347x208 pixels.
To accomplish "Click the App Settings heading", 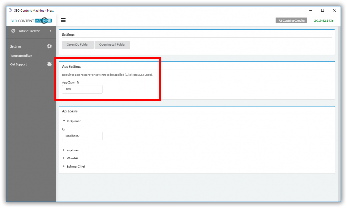I will (72, 66).
